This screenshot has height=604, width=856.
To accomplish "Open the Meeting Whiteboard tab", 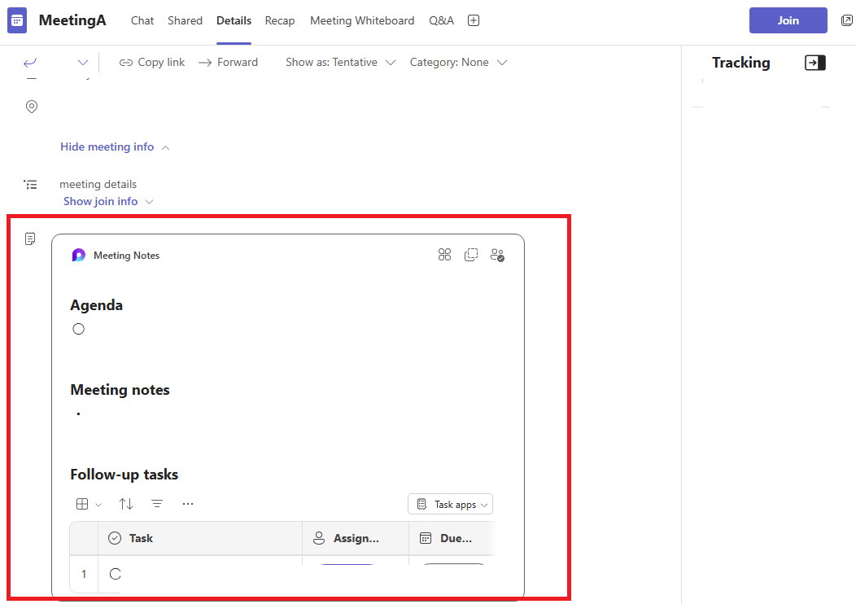I will coord(362,20).
